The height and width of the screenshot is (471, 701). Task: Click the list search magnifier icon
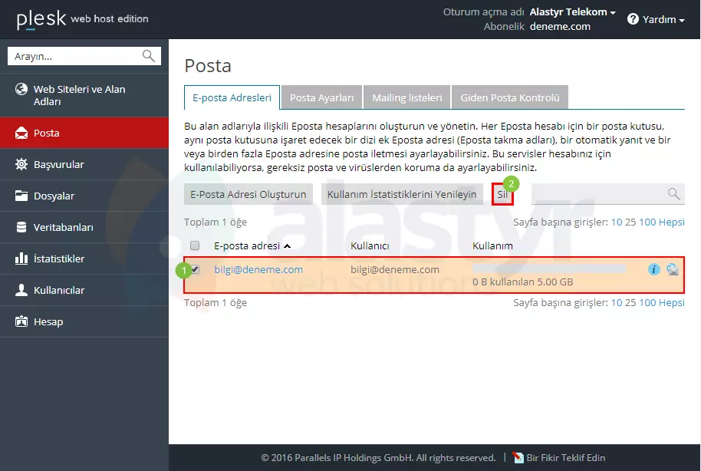pos(673,193)
